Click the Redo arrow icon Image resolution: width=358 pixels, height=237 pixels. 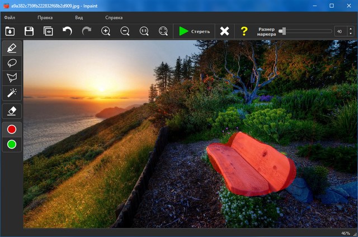tap(87, 31)
